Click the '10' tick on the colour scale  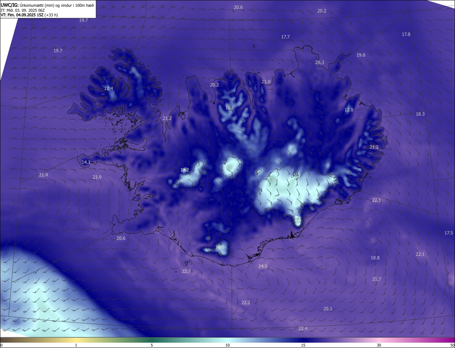(227, 345)
